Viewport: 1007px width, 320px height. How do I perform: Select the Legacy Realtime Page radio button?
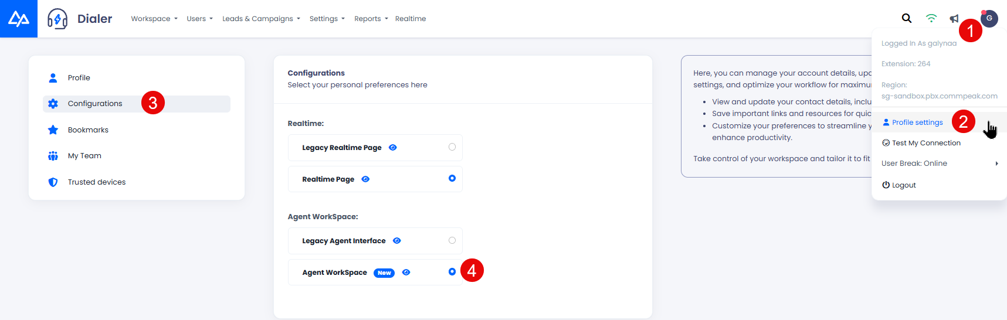coord(452,147)
